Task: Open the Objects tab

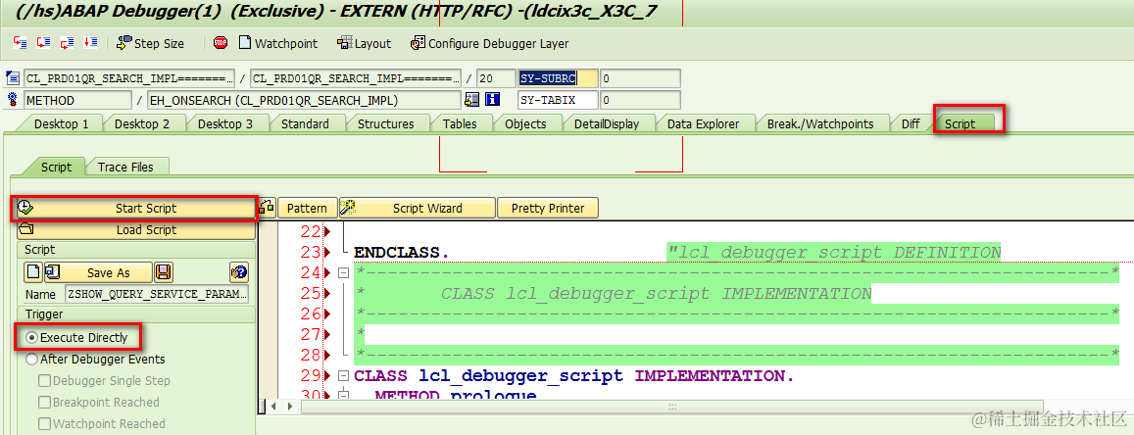Action: (525, 123)
